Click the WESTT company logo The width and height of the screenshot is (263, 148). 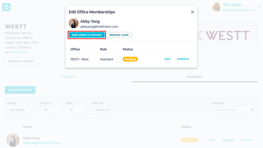223,35
